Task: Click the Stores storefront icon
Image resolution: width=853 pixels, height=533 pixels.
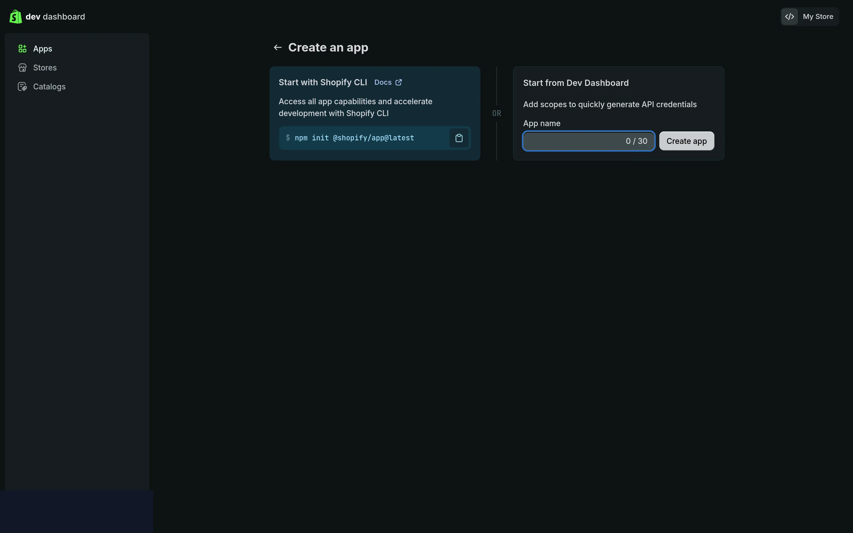Action: (x=23, y=68)
